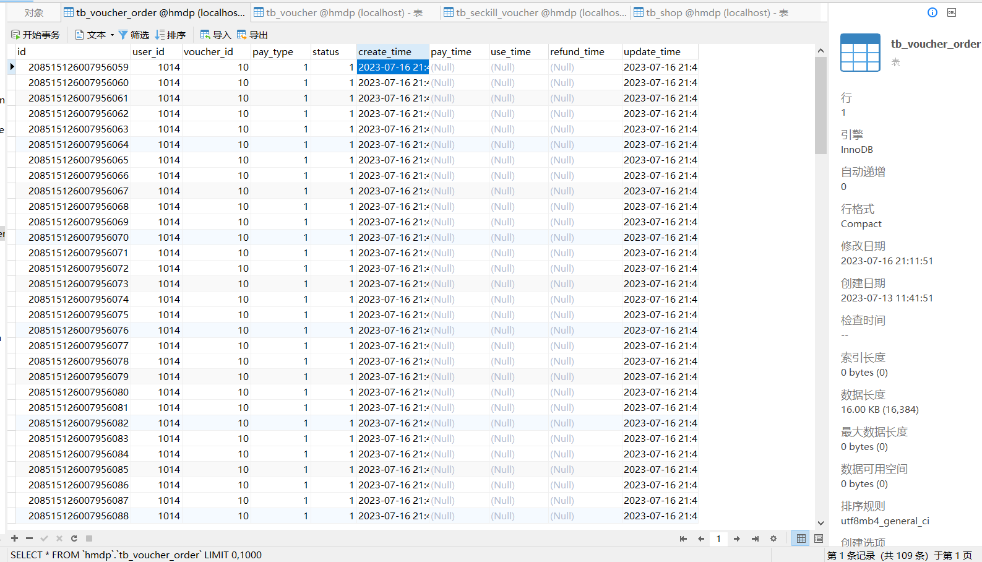Open the 文本 (text) view dropdown
Viewport: 982px width, 562px height.
tap(94, 35)
